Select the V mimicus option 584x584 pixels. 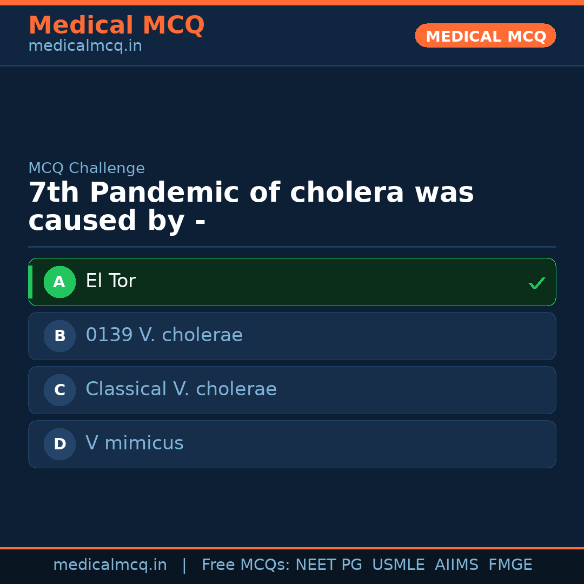tap(134, 443)
